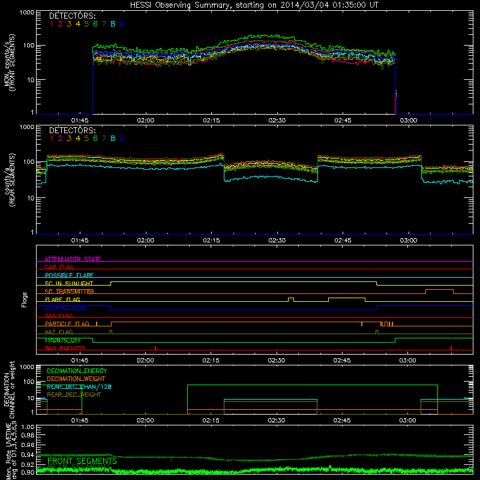Image resolution: width=480 pixels, height=480 pixels.
Task: Click the REAR_DEC_WEIGHT legend label
Action: [x=74, y=395]
